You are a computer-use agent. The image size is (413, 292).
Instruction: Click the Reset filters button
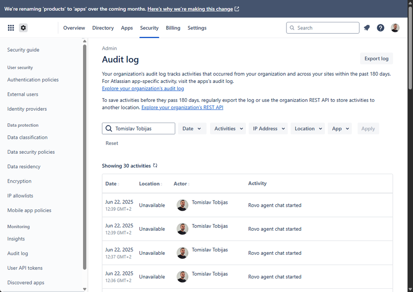click(x=112, y=143)
